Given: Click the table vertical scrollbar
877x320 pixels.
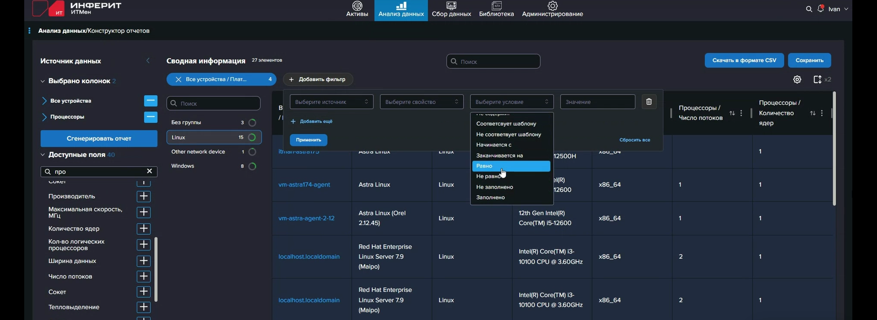Looking at the screenshot, I should coord(834,148).
